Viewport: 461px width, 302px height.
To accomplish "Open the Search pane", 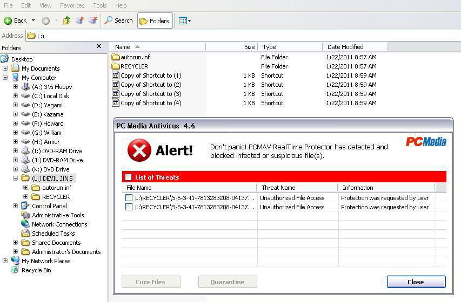I will (119, 20).
